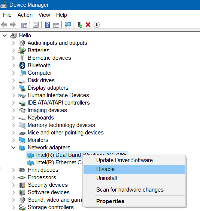The image size is (200, 211).
Task: Click Scan for hardware changes toolbar icon
Action: pos(68,25)
